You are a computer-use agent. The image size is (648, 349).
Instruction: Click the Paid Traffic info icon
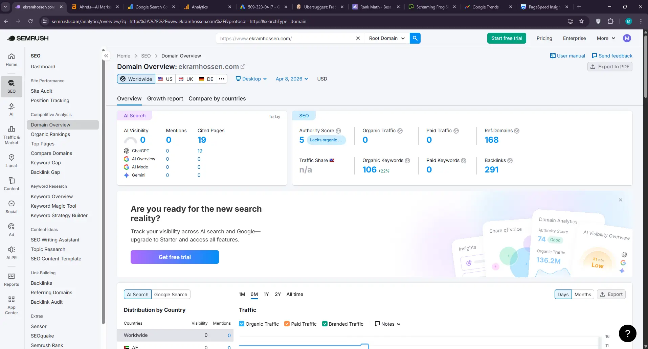[x=456, y=131]
